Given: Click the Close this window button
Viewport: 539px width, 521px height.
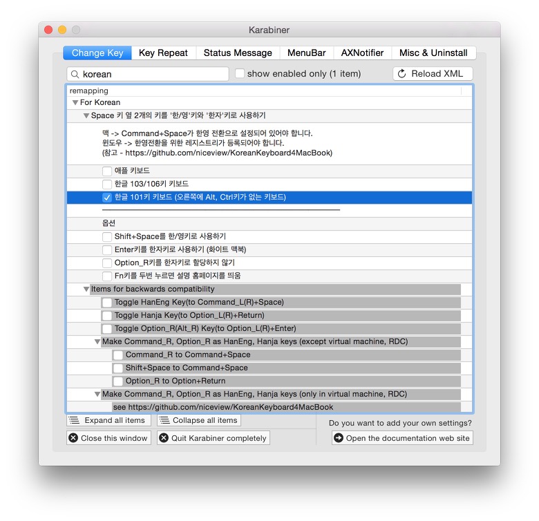Looking at the screenshot, I should click(x=108, y=438).
